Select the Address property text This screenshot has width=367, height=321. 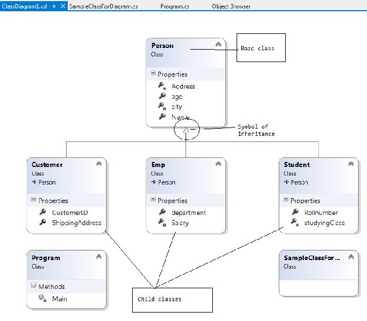click(183, 86)
